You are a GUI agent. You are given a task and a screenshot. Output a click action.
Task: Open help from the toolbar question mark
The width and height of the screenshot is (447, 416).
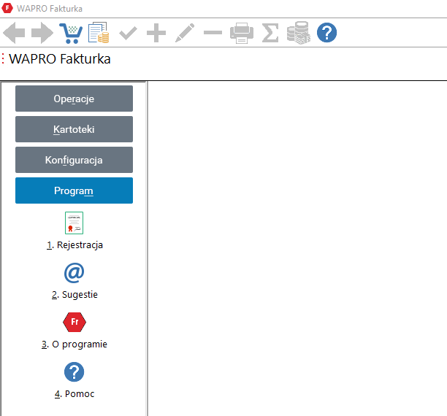(x=326, y=33)
